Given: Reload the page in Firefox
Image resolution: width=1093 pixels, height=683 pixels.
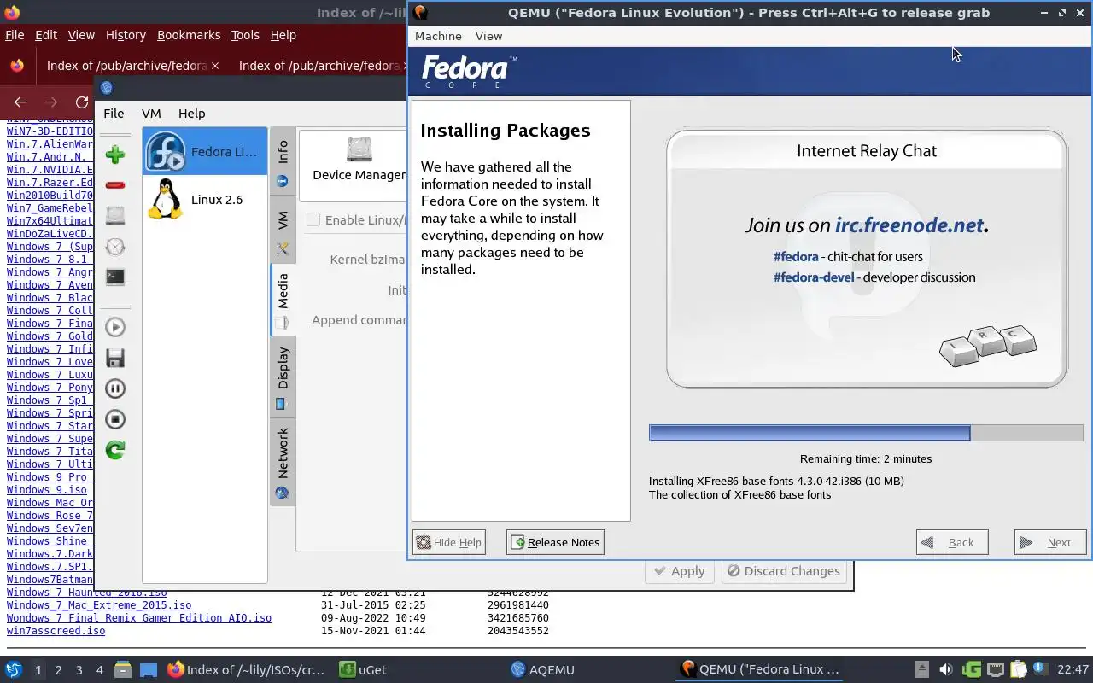Looking at the screenshot, I should click(x=82, y=102).
